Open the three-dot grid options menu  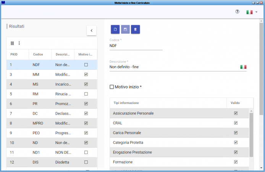pos(19,43)
